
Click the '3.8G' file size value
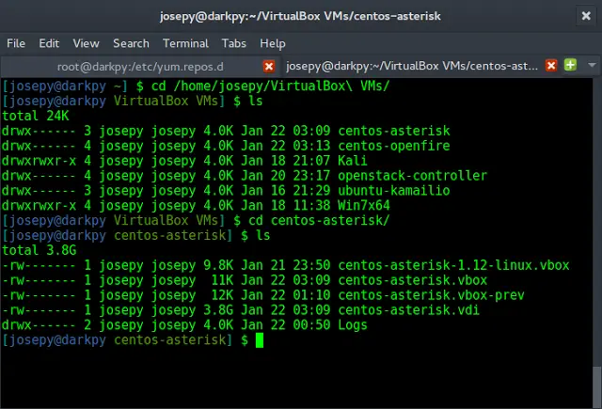point(218,310)
